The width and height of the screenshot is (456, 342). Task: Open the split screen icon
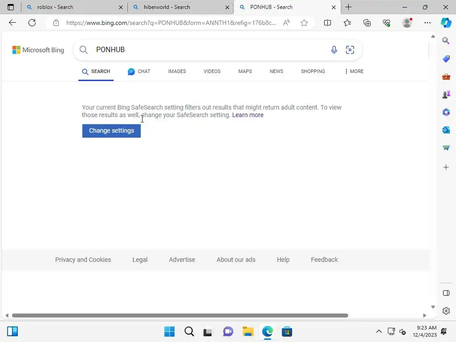point(327,23)
